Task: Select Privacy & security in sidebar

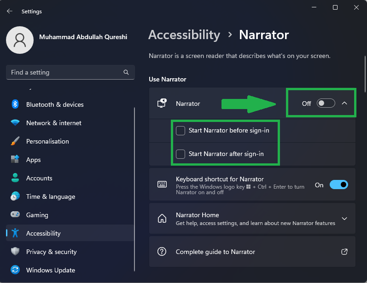Action: (x=51, y=252)
